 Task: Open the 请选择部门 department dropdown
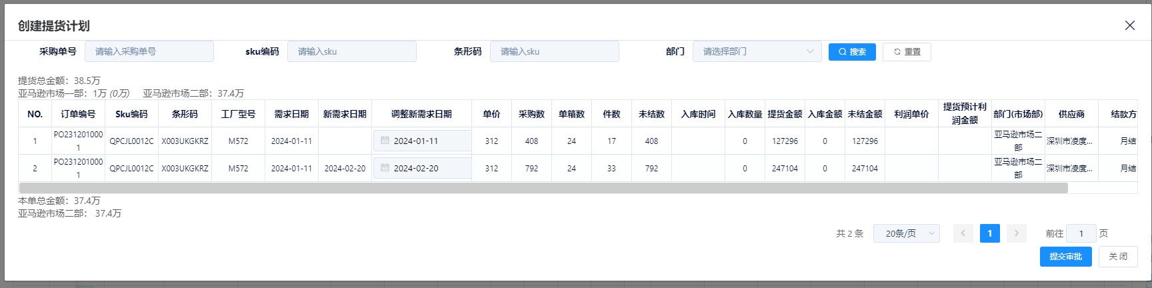coord(750,51)
